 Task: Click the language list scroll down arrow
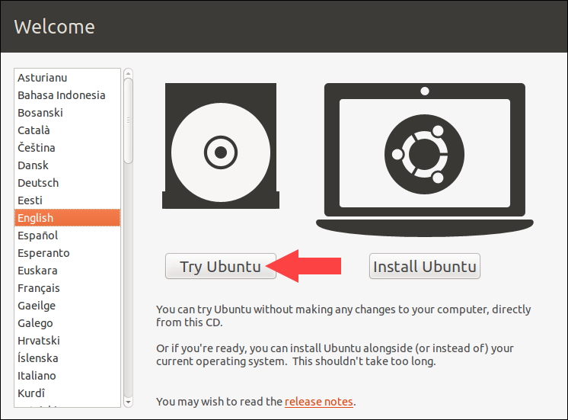click(x=128, y=402)
